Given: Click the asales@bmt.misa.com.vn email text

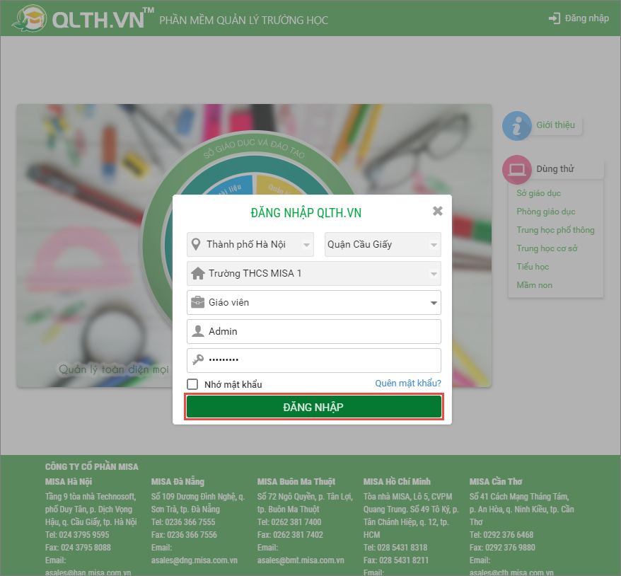Looking at the screenshot, I should point(301,560).
